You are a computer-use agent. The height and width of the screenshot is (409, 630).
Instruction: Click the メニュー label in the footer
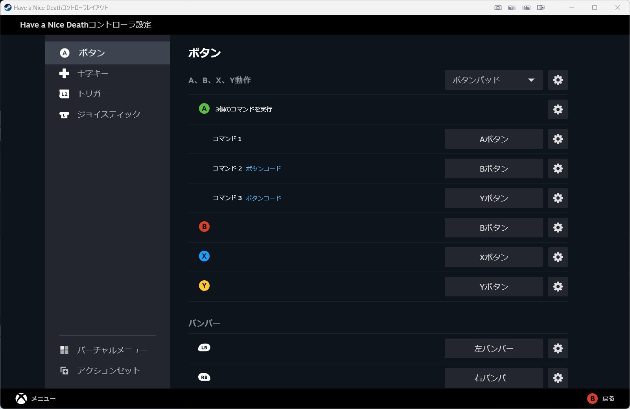pyautogui.click(x=44, y=399)
